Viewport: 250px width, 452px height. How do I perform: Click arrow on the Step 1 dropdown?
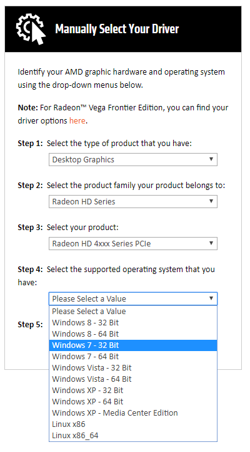coord(211,159)
